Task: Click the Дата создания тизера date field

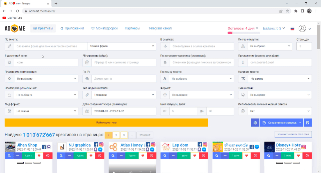Action: 123,111
